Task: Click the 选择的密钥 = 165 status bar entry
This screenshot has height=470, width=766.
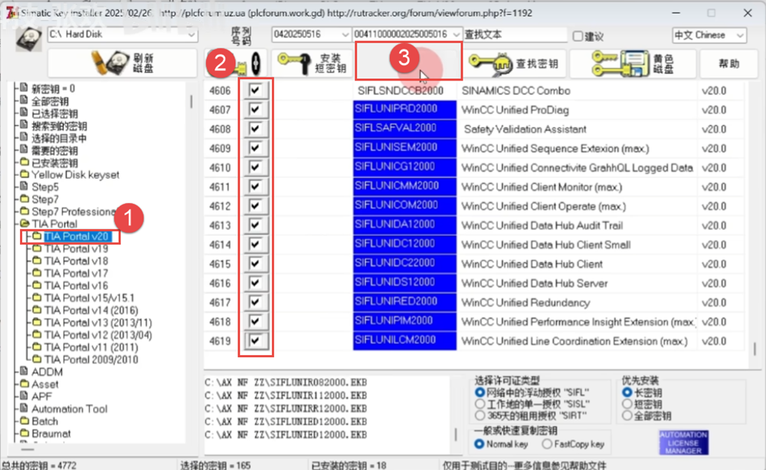Action: point(215,465)
